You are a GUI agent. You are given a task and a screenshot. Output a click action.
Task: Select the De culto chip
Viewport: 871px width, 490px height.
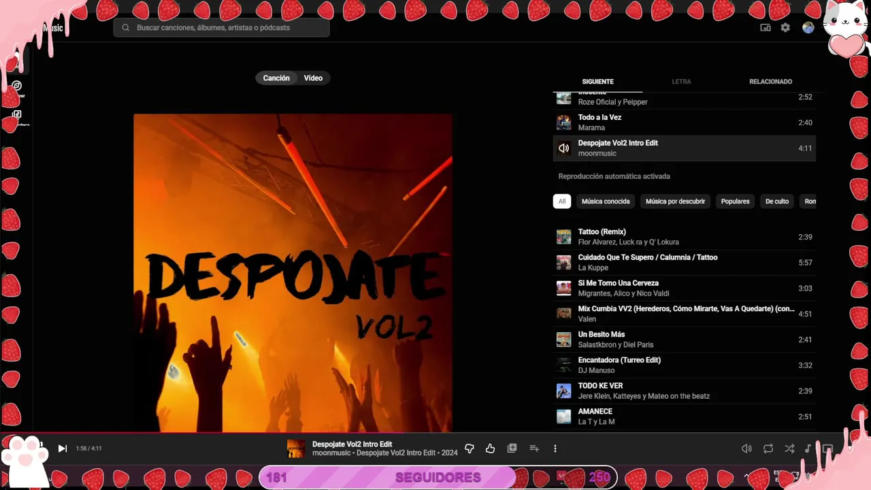click(x=776, y=201)
